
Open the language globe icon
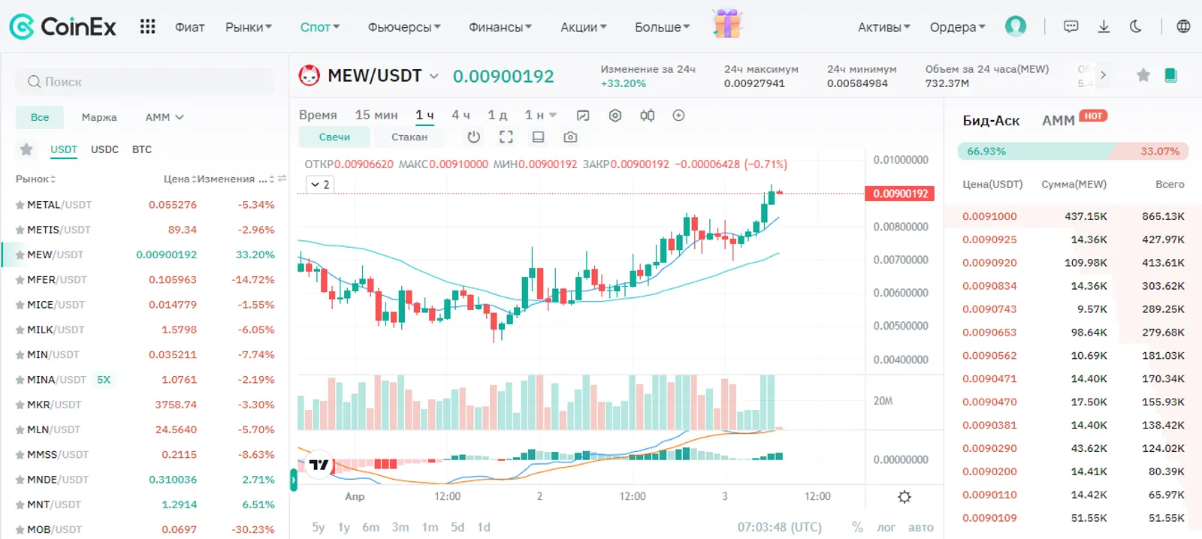point(1183,26)
